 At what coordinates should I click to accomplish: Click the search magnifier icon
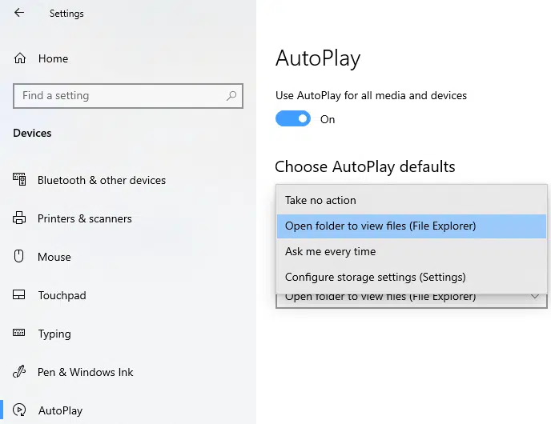232,96
